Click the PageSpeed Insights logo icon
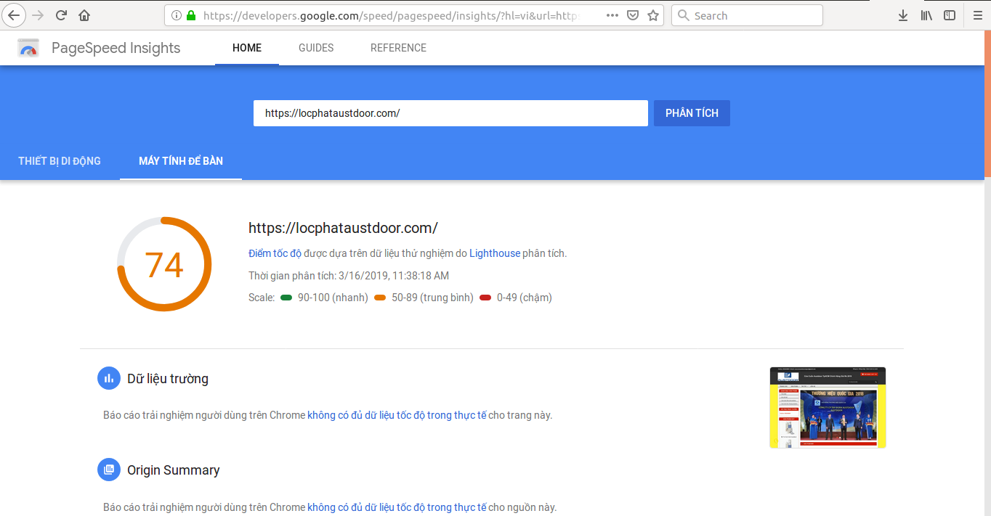The width and height of the screenshot is (991, 516). pyautogui.click(x=28, y=49)
